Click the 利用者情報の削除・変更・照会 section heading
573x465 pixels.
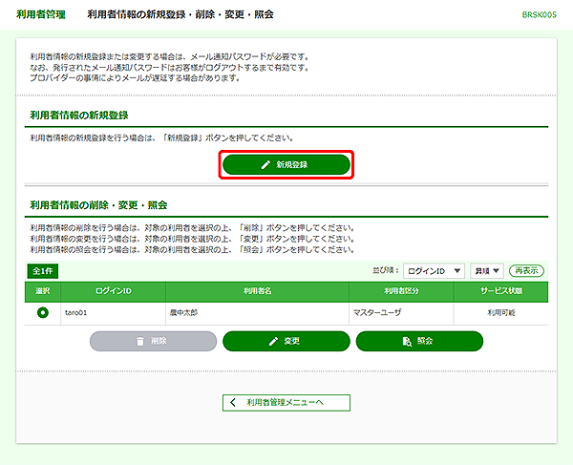click(x=98, y=205)
